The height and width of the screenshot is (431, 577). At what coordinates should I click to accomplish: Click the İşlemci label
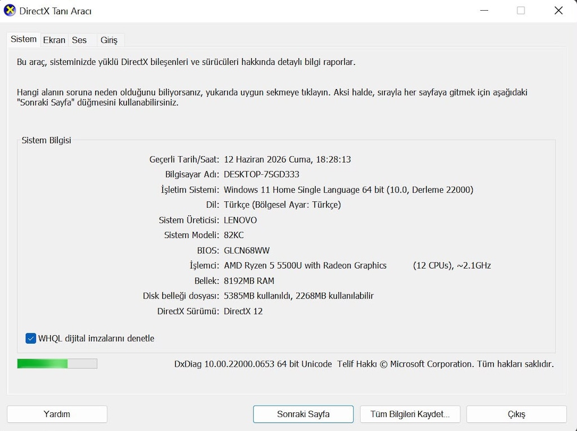tap(204, 266)
